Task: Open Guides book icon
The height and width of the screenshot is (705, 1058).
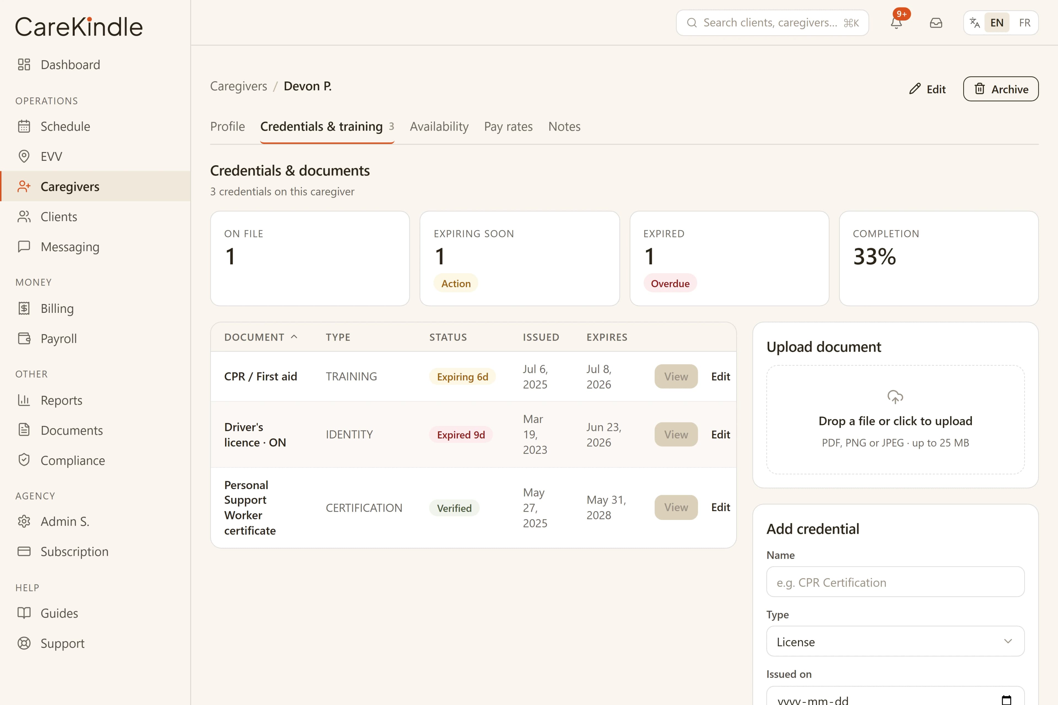Action: tap(24, 613)
